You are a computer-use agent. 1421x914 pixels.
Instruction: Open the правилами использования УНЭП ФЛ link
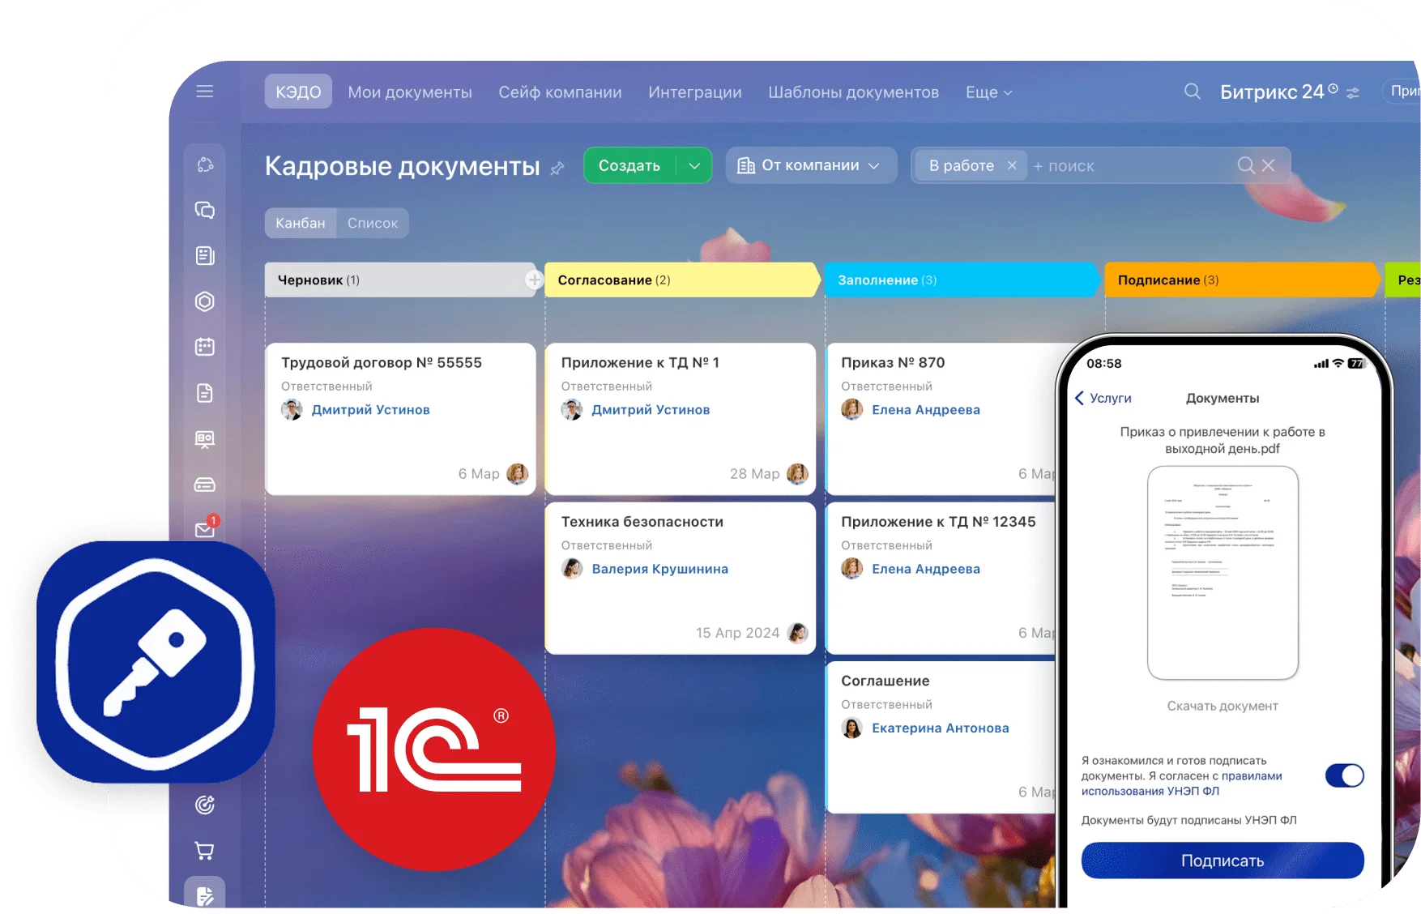click(x=1181, y=784)
